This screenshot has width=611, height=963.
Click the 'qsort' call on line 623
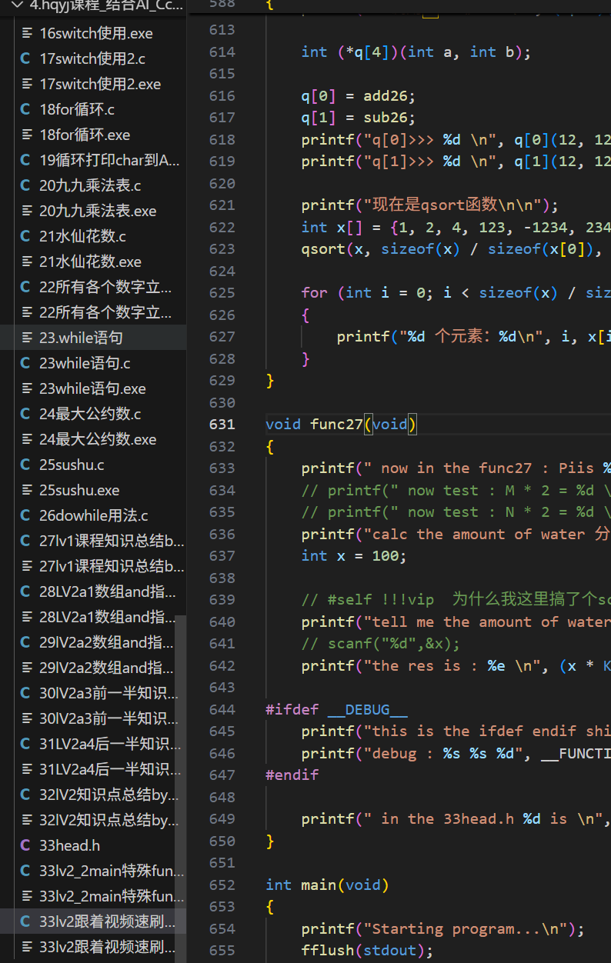(323, 248)
